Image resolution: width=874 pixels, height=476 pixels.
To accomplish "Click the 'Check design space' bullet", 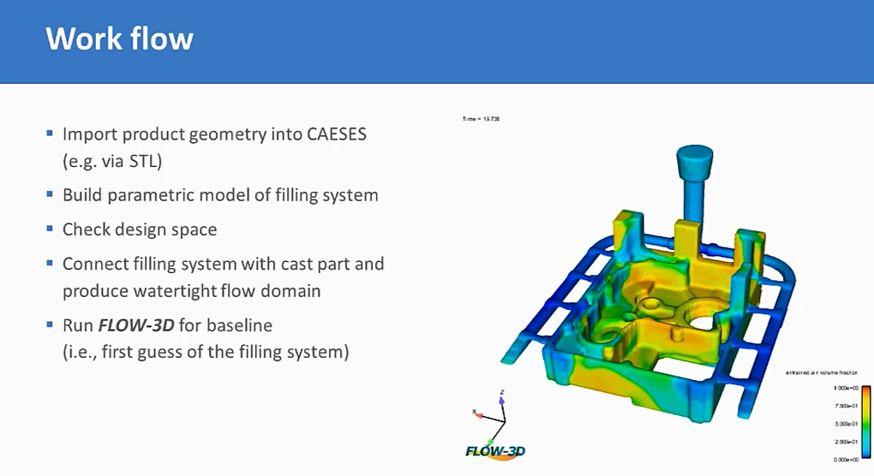I will 140,229.
